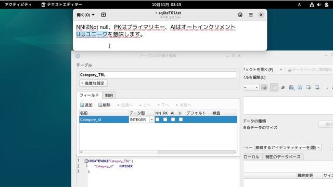Expand the 高度な設定 advanced settings section

coord(94,83)
